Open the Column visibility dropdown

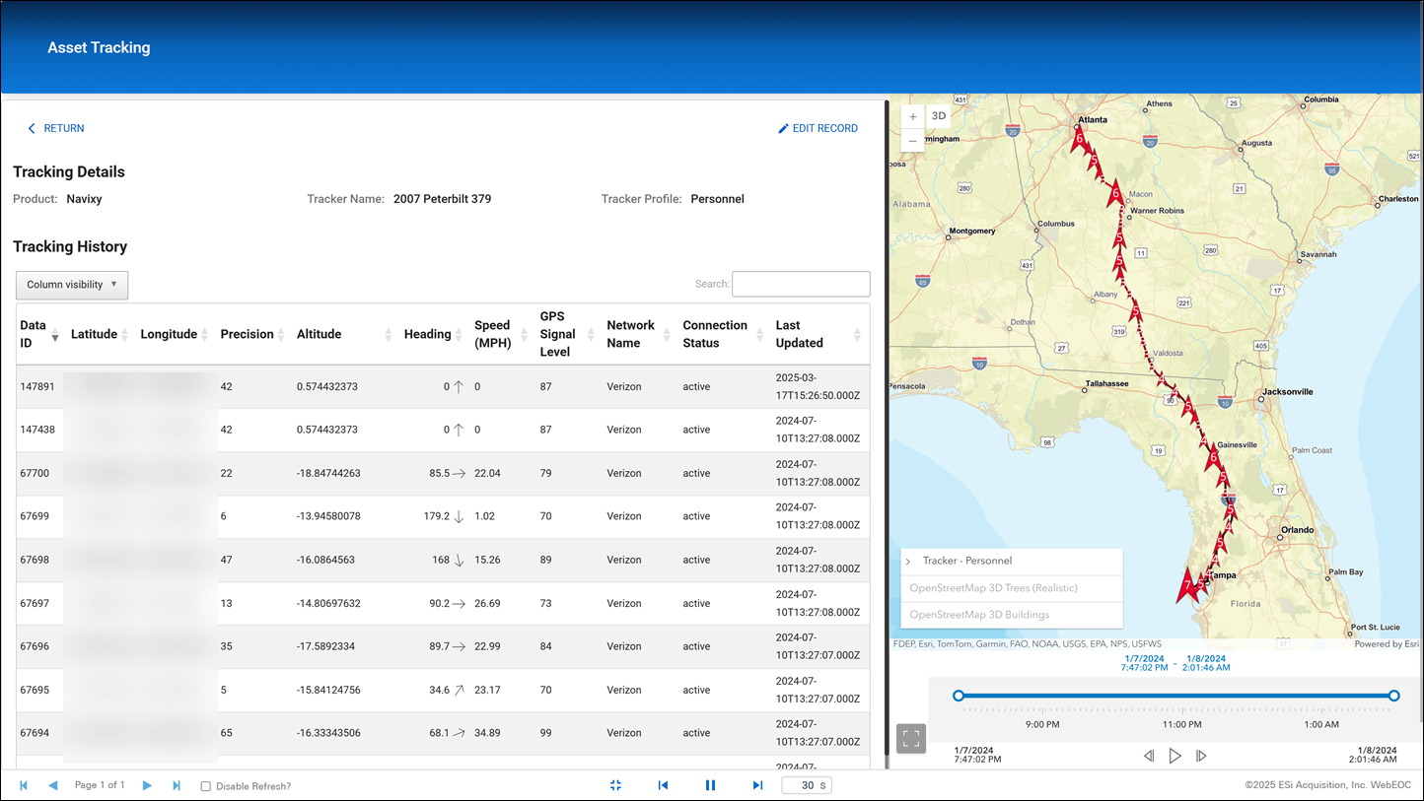[x=71, y=285]
